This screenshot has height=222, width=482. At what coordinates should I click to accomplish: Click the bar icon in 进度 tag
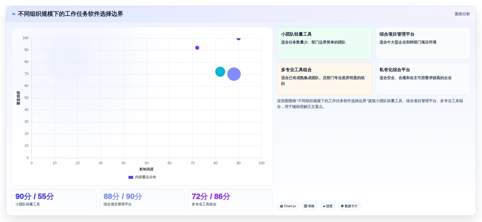[x=324, y=206]
